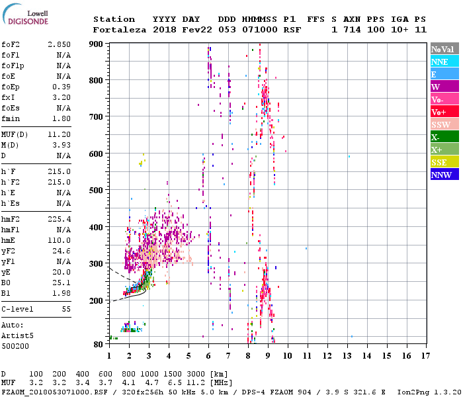Click the B0 value 25.1
The image size is (463, 397).
(62, 283)
